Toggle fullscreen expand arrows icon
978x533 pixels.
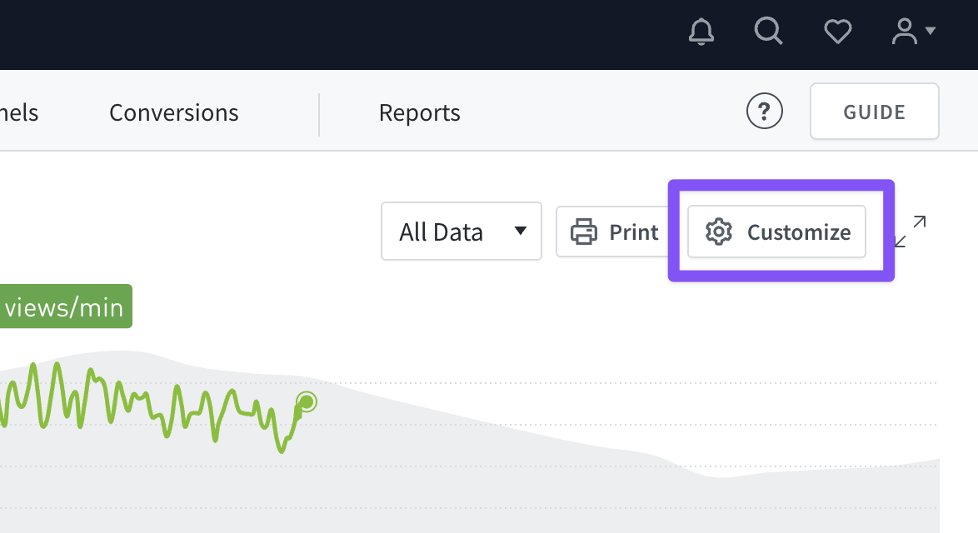coord(911,232)
